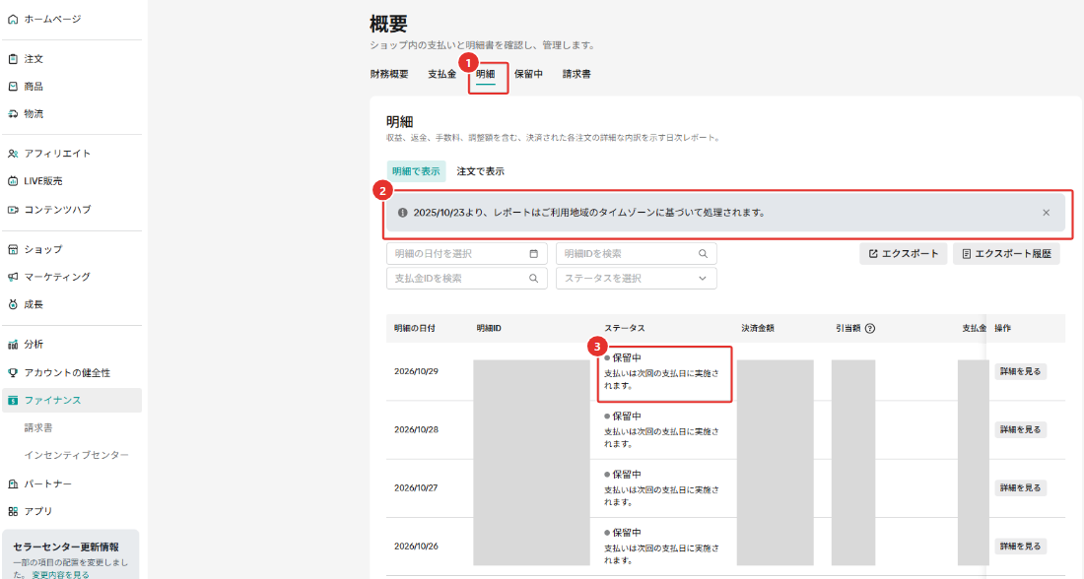Open インセンティブセンター submenu item

(77, 455)
